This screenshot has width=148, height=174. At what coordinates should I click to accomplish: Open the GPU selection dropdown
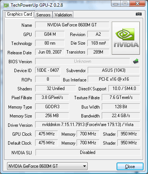coord(47,166)
